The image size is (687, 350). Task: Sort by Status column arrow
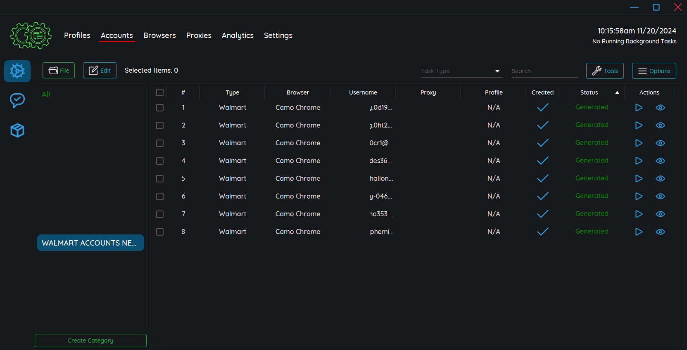coord(617,92)
